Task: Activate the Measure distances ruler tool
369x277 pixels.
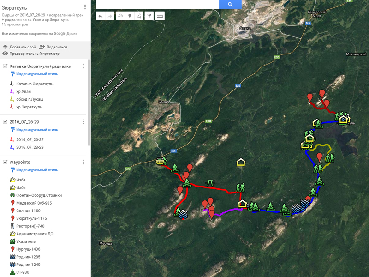Action: [x=160, y=16]
